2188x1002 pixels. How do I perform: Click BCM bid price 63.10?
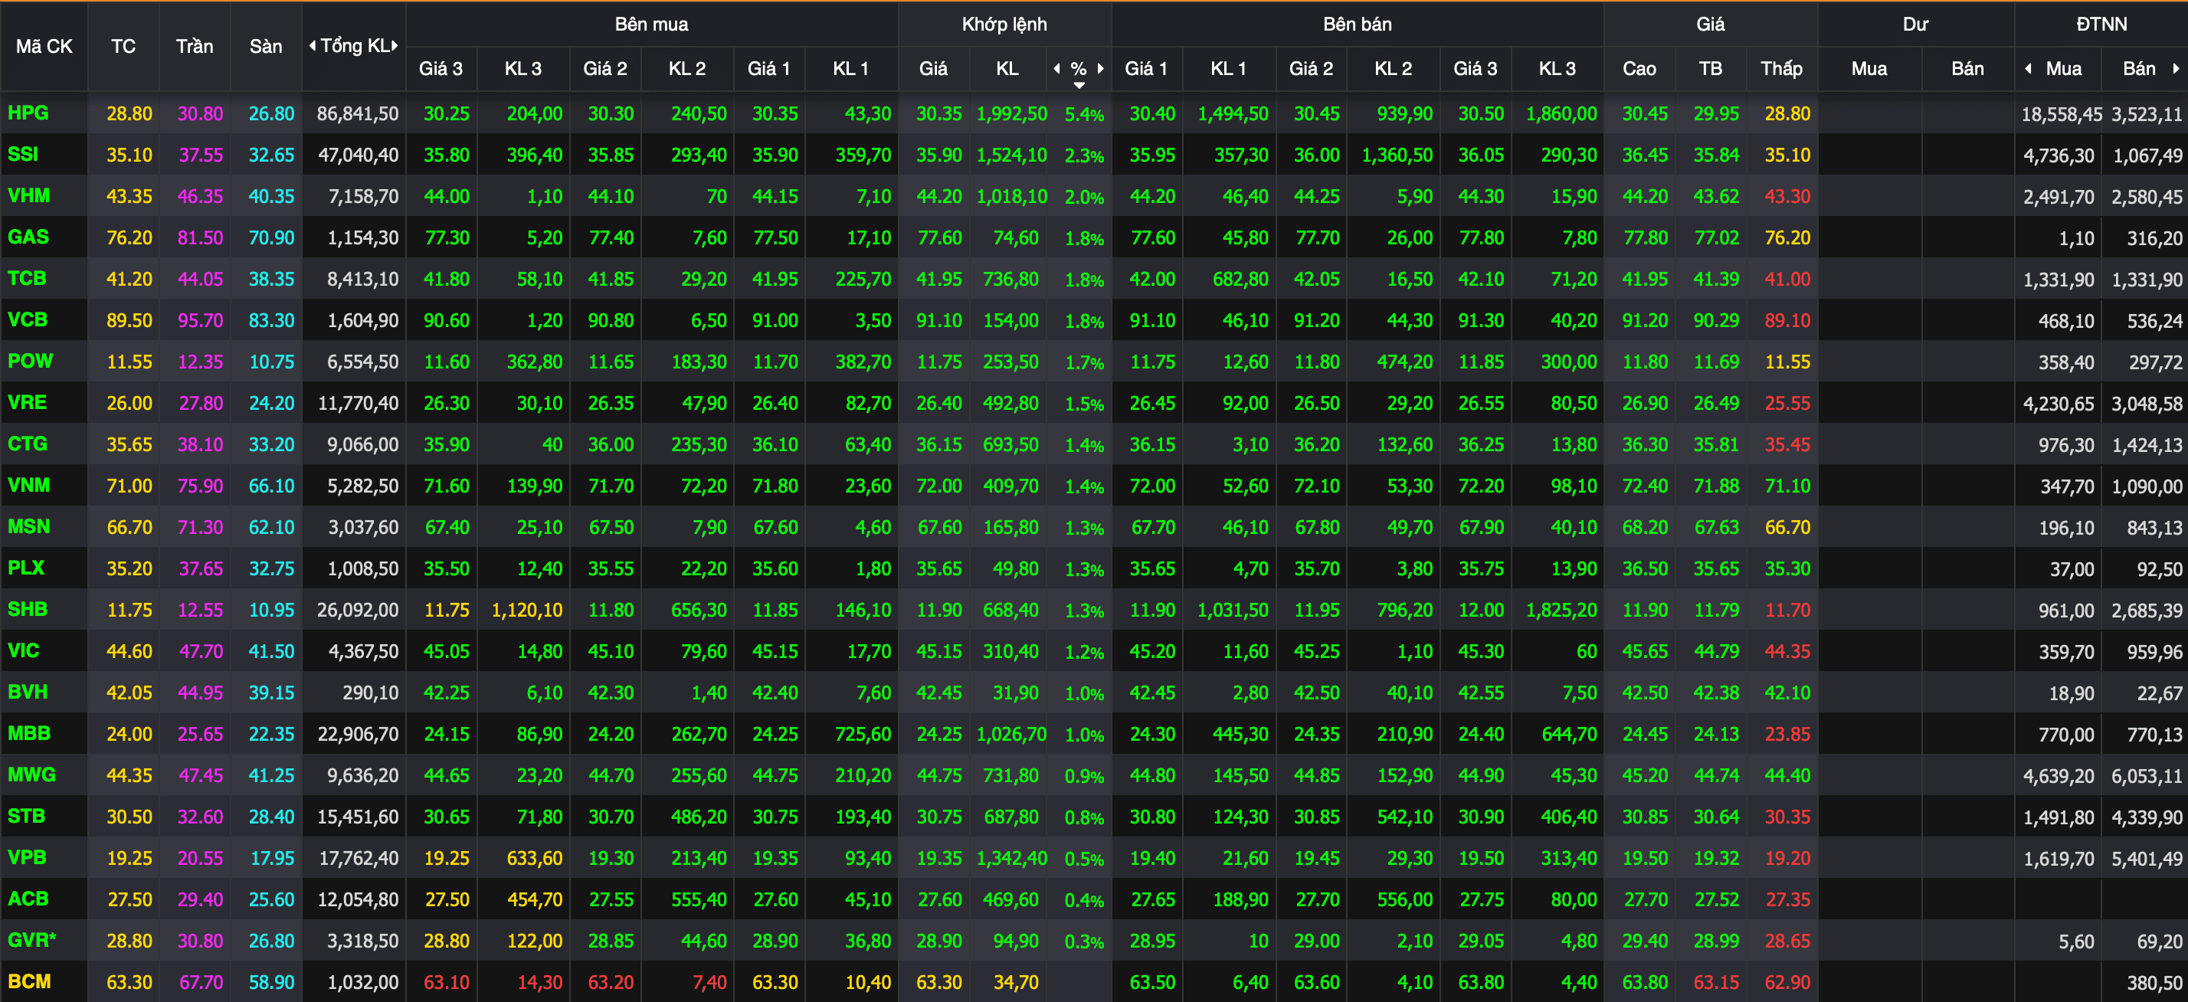tap(447, 983)
